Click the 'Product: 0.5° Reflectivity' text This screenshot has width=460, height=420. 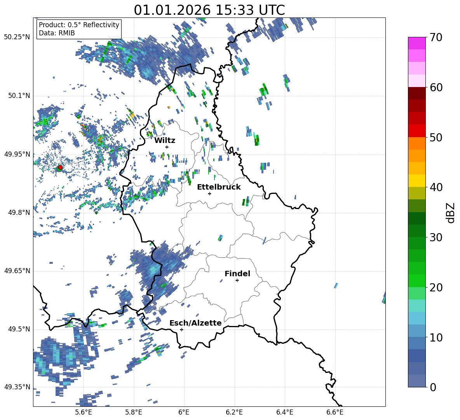(79, 25)
